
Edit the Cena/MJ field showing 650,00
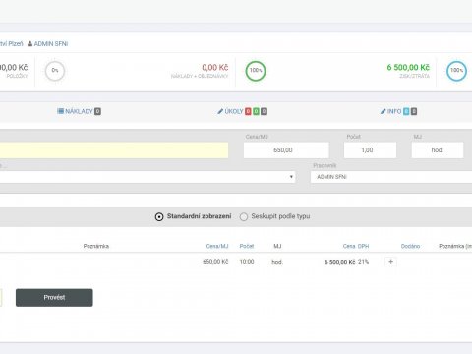tap(286, 150)
